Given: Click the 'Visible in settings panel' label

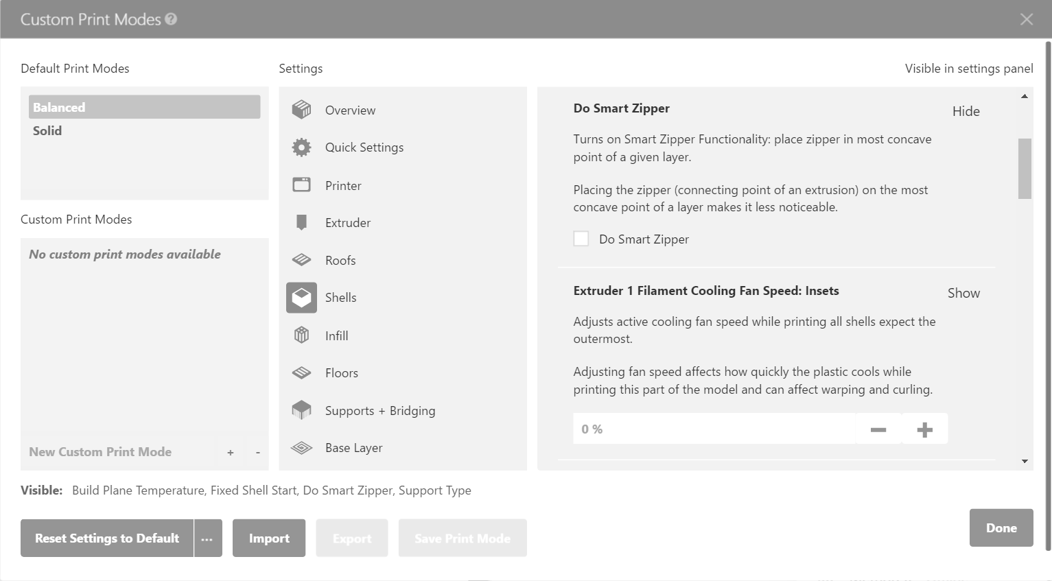Looking at the screenshot, I should point(969,69).
